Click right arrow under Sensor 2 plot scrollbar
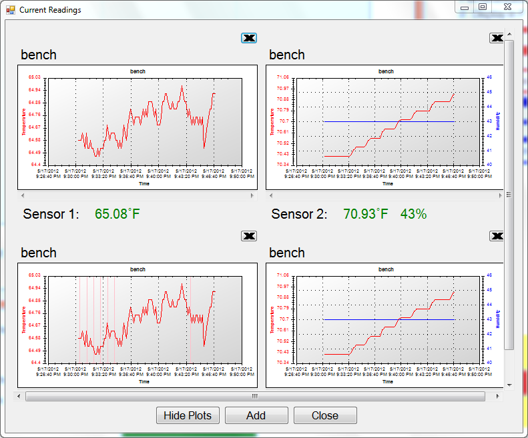Image resolution: width=528 pixels, height=438 pixels. coord(500,195)
